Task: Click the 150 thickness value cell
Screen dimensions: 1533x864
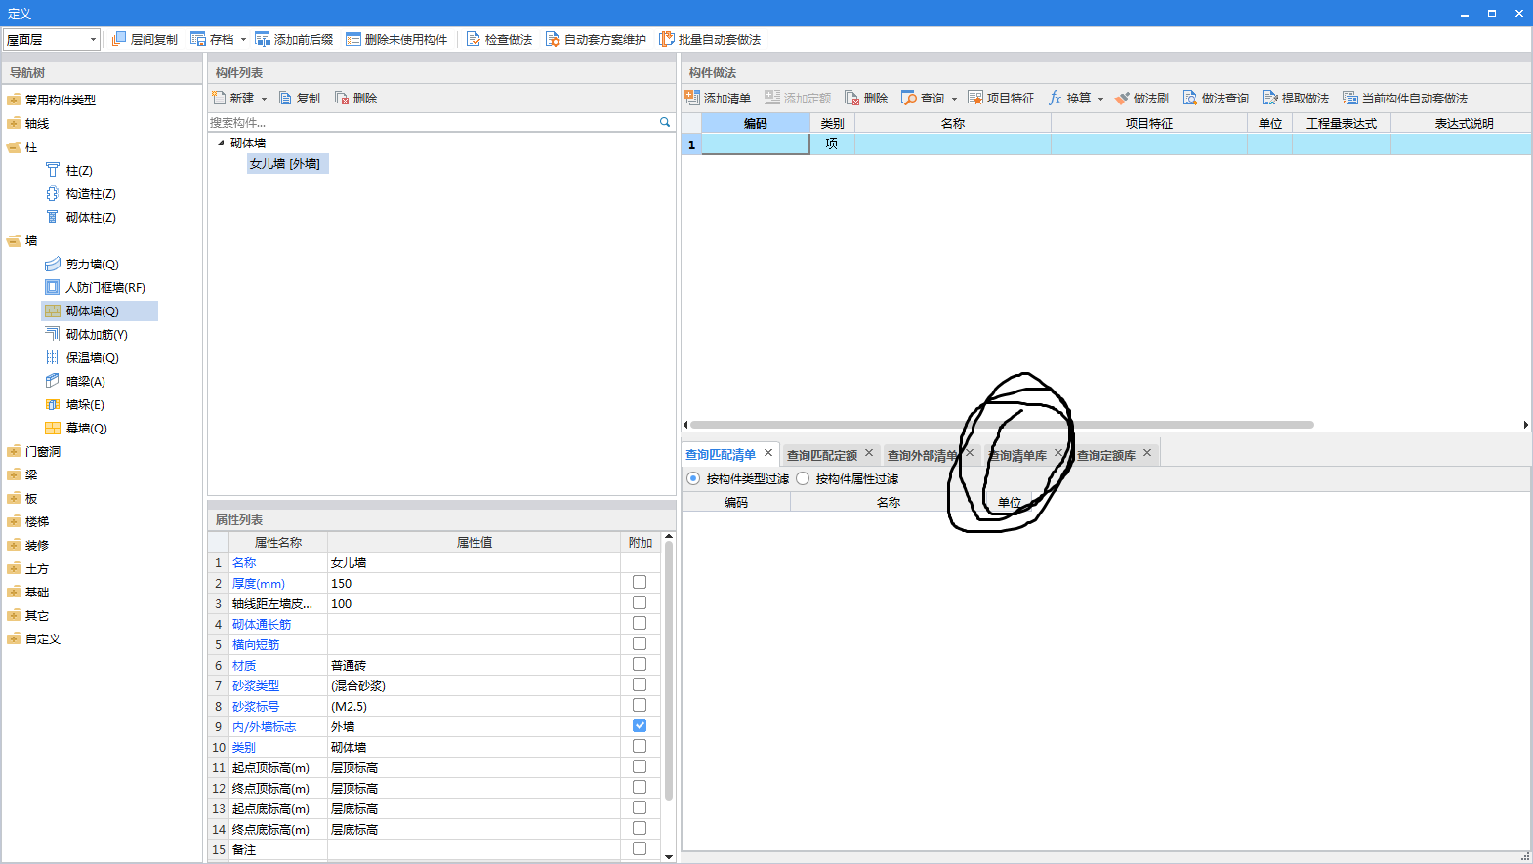Action: tap(474, 583)
